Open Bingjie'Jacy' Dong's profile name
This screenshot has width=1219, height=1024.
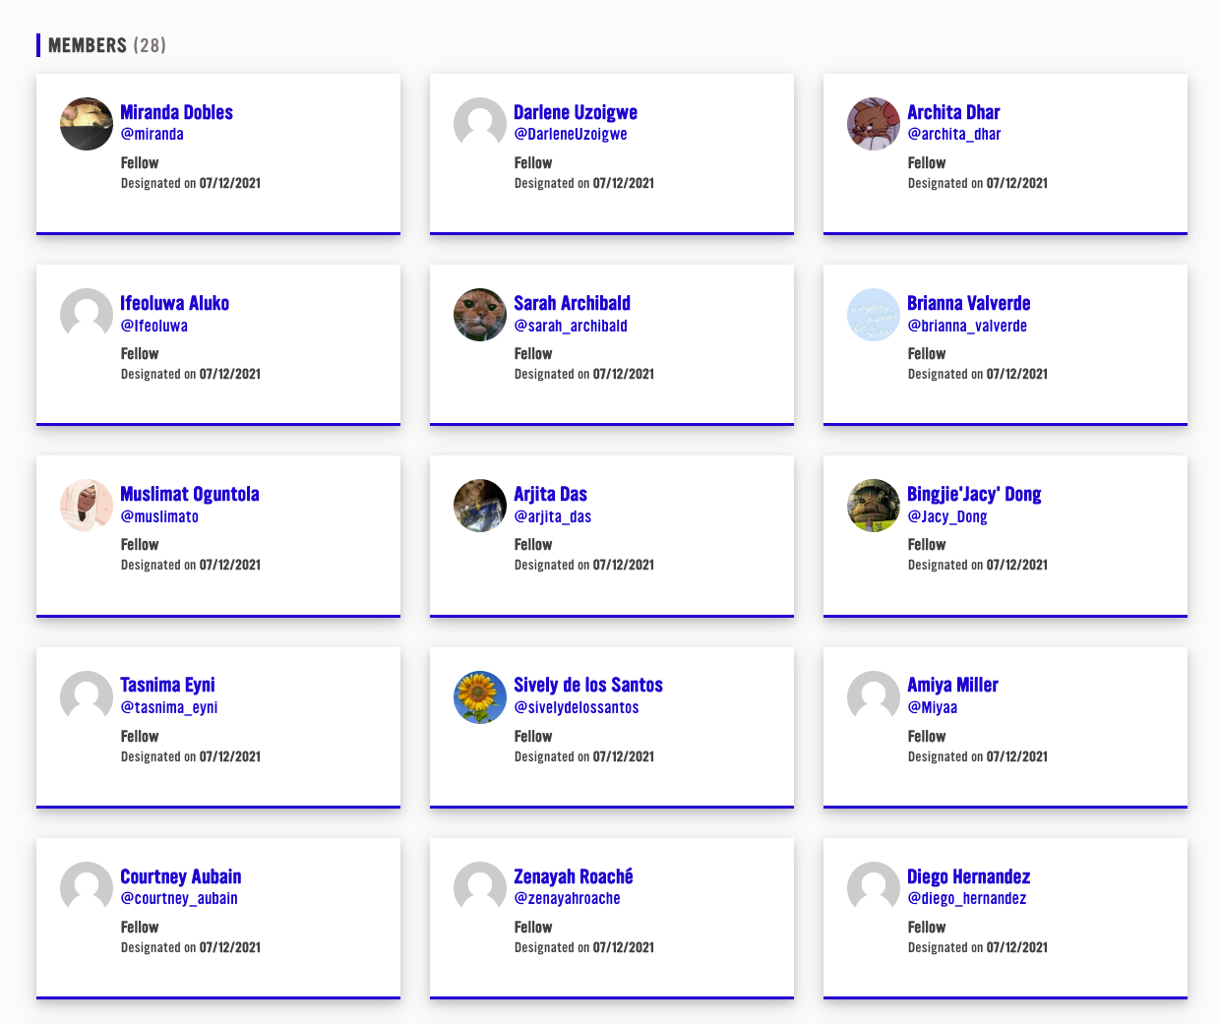pyautogui.click(x=974, y=494)
